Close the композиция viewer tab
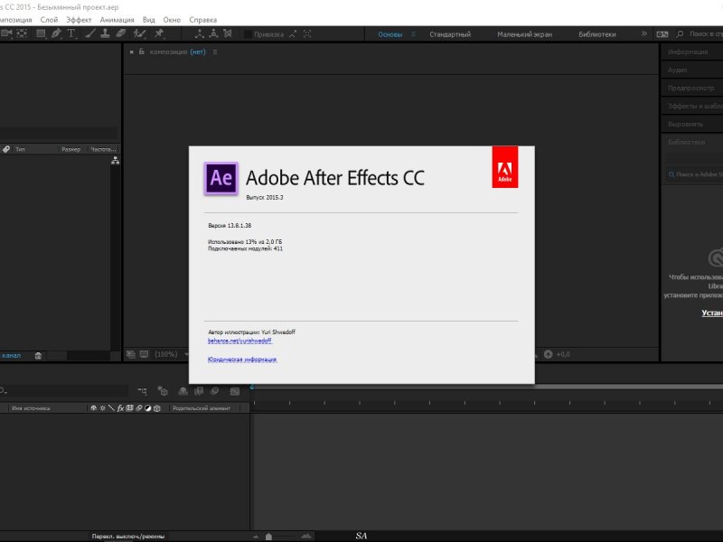This screenshot has width=723, height=542. pos(131,52)
